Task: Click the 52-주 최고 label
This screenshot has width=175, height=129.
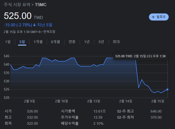Action: coord(125,111)
